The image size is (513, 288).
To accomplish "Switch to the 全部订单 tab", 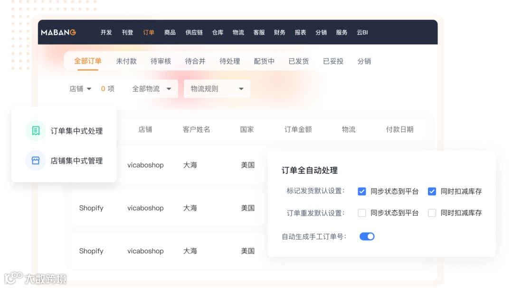I will (88, 61).
